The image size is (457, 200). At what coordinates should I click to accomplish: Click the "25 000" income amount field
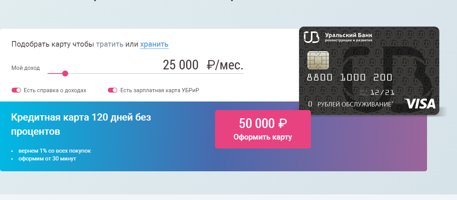[x=181, y=65]
